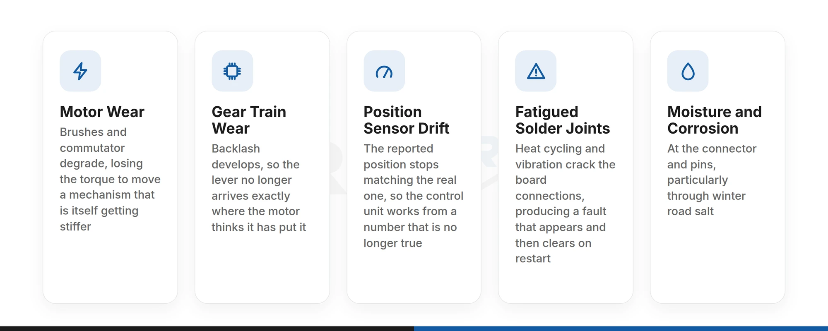
Task: Select the Fatigued Solder Joints heading
Action: 563,120
